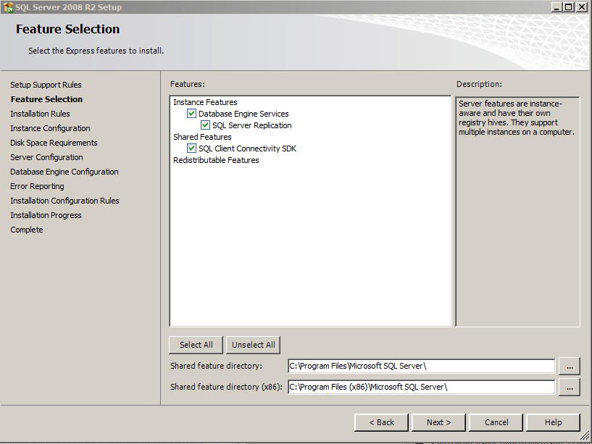Click the Installation Configuration Rules step

click(x=64, y=201)
